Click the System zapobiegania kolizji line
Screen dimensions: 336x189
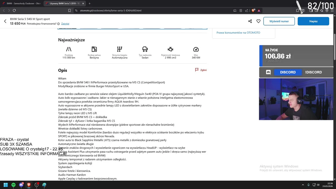coord(75,163)
